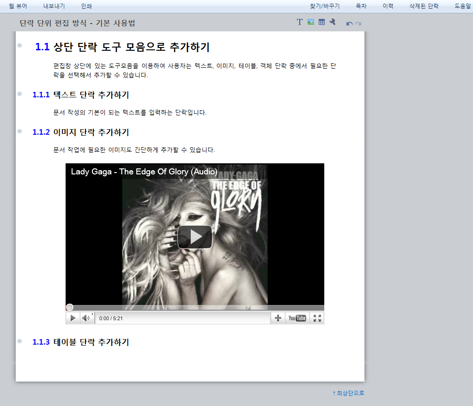This screenshot has height=406, width=473.
Task: Switch the video to fullscreen
Action: (317, 318)
